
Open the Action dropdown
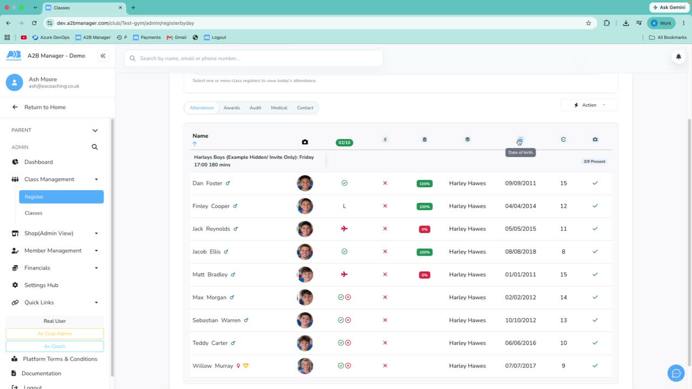(589, 105)
